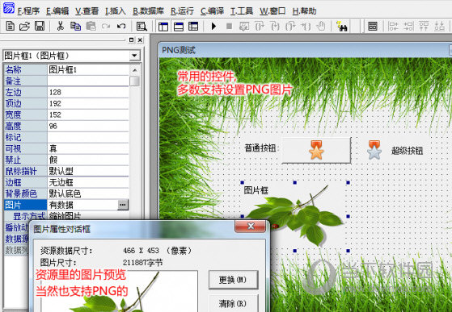Open a file with the folder icon
This screenshot has height=312, width=452.
tap(25, 26)
